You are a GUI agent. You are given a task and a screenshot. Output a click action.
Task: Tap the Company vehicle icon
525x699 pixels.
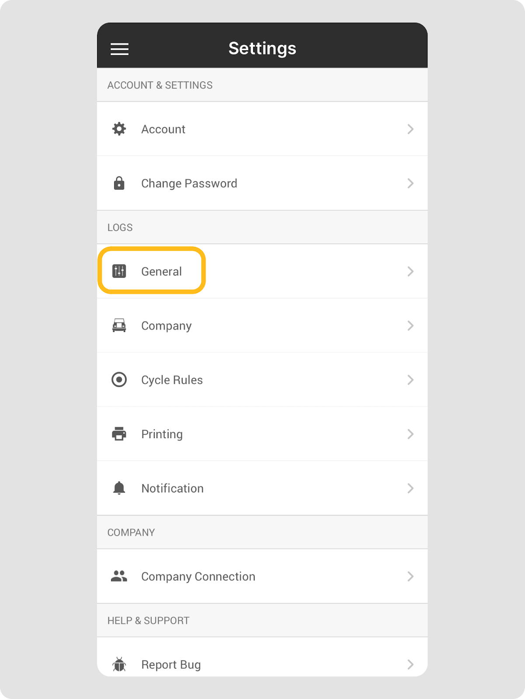click(x=119, y=325)
